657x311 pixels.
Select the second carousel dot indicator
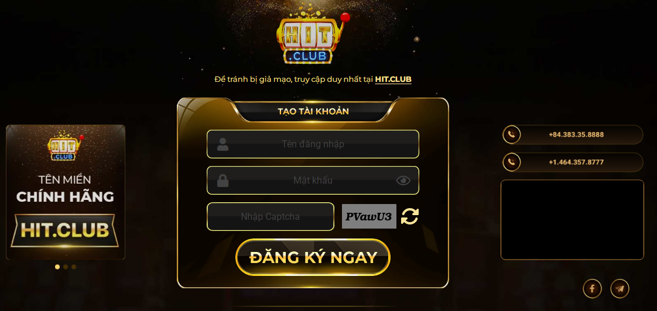tap(66, 267)
